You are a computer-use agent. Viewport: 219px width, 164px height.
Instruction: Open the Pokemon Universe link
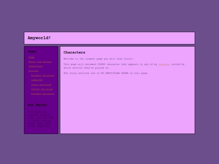coord(43,94)
